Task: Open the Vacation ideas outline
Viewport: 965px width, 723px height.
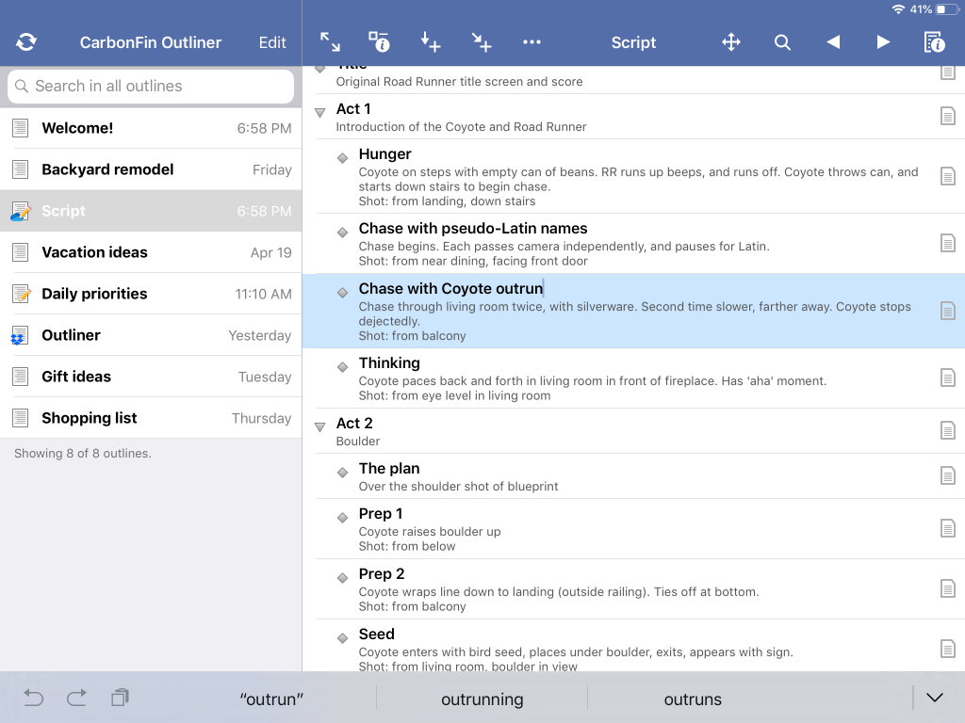Action: tap(151, 252)
